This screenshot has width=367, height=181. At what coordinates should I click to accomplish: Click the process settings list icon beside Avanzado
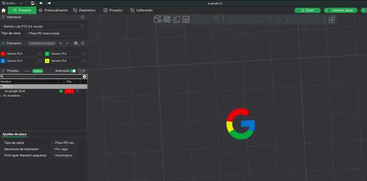click(x=80, y=71)
